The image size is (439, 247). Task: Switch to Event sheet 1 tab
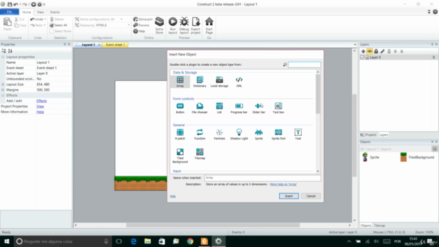coord(115,45)
